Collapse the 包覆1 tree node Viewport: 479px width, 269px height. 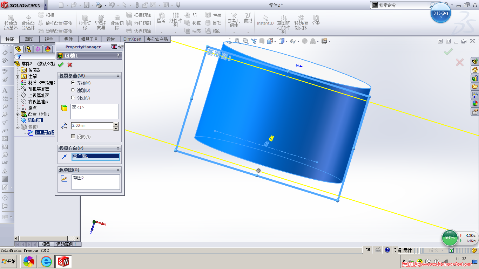click(17, 127)
